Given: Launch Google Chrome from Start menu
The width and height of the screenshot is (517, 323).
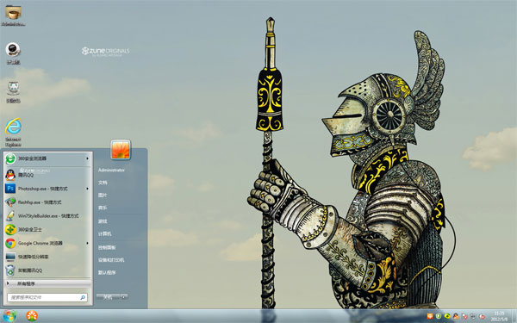Looking at the screenshot, I should click(47, 243).
